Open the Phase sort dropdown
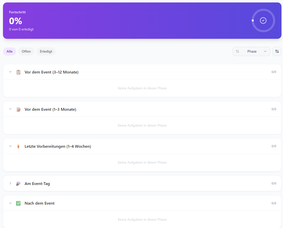 coord(251,51)
